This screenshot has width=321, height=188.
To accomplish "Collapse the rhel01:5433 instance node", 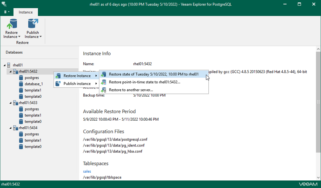I will coord(10,103).
